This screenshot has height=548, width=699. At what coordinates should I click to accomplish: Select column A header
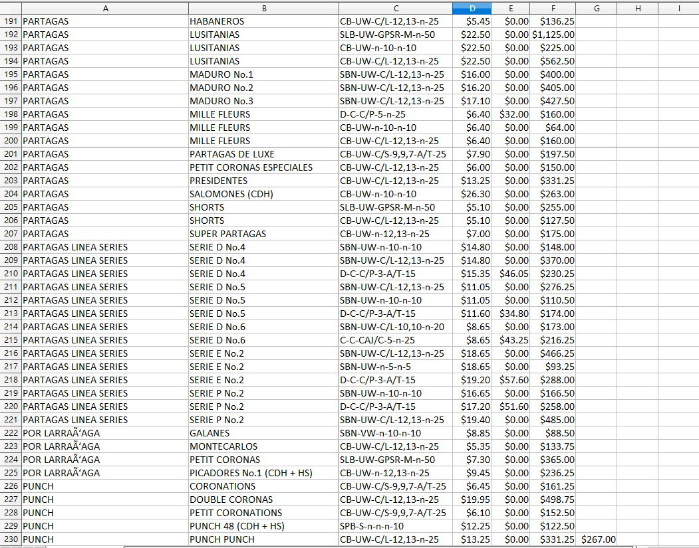click(105, 8)
